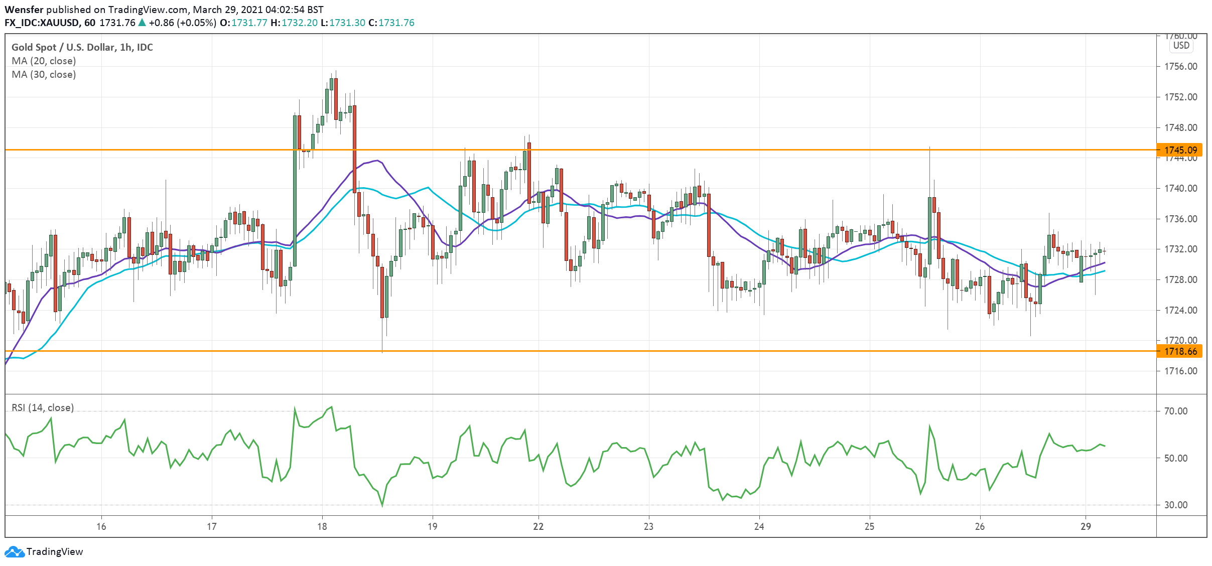Click the Wensfer author name
Screen dimensions: 1212x566
pyautogui.click(x=24, y=10)
